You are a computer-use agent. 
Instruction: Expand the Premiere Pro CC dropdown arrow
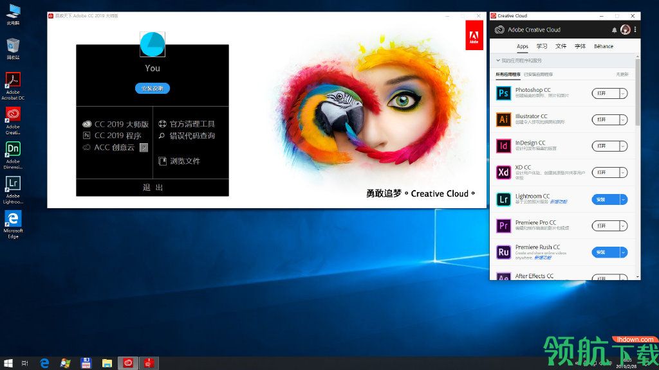point(623,225)
